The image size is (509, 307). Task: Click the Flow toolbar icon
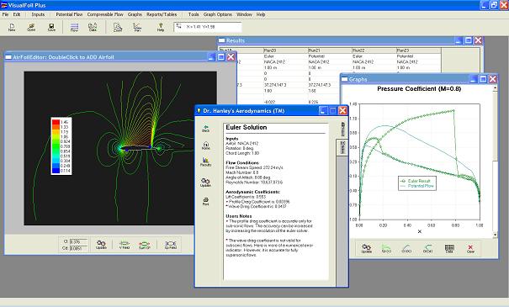point(74,27)
